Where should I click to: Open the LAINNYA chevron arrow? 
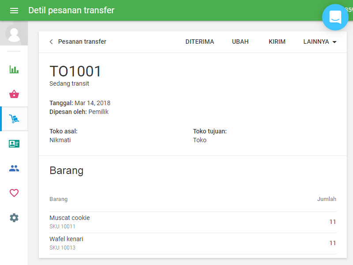334,42
